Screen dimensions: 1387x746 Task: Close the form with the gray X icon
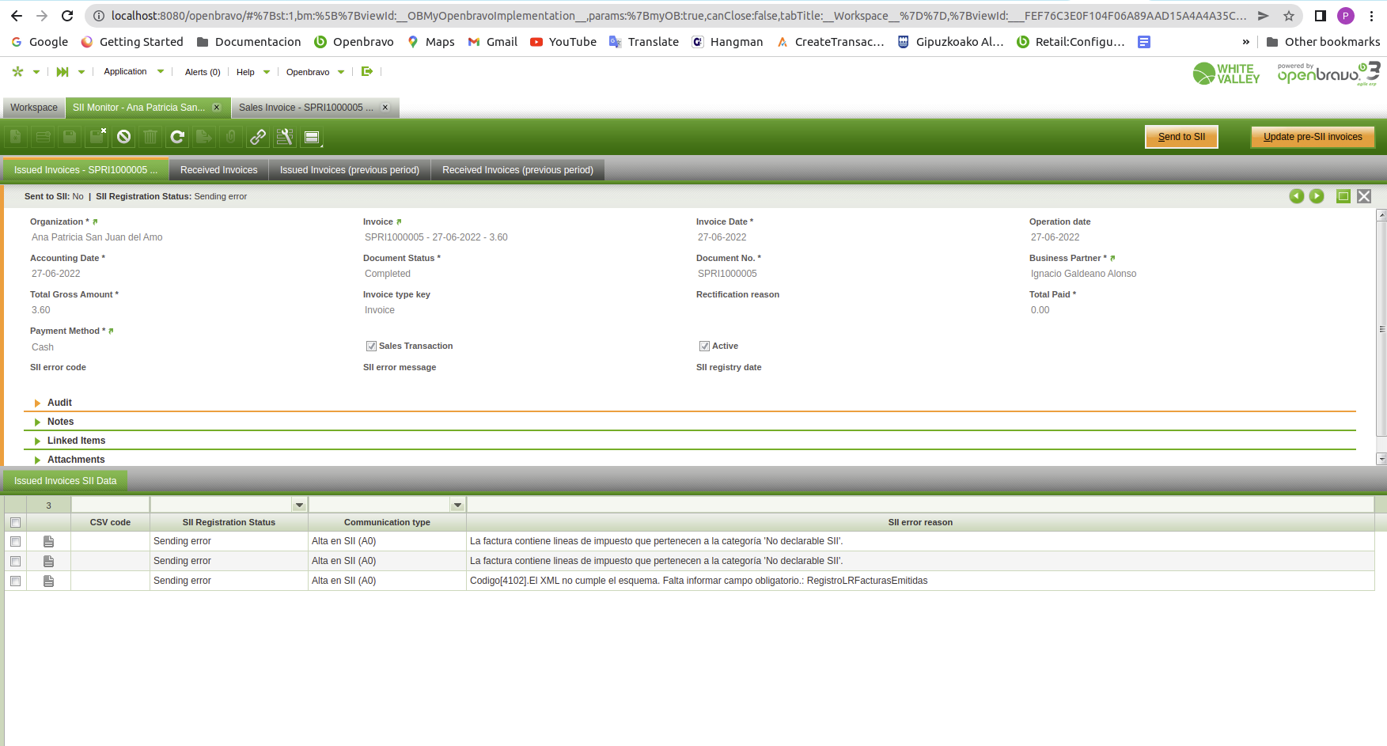coord(1364,196)
